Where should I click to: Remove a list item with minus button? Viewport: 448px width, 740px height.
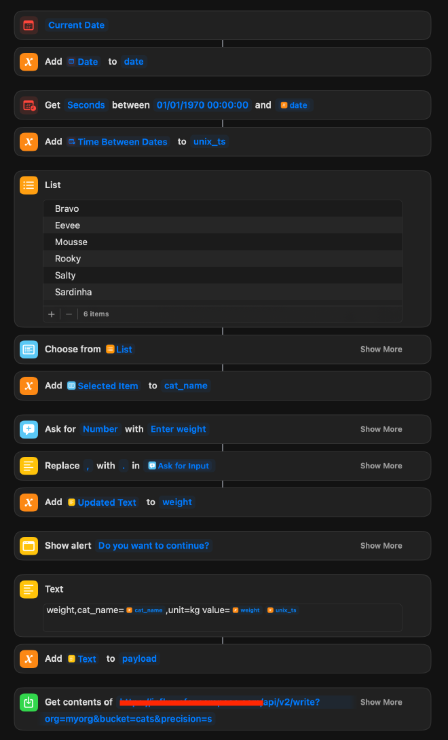(x=69, y=314)
